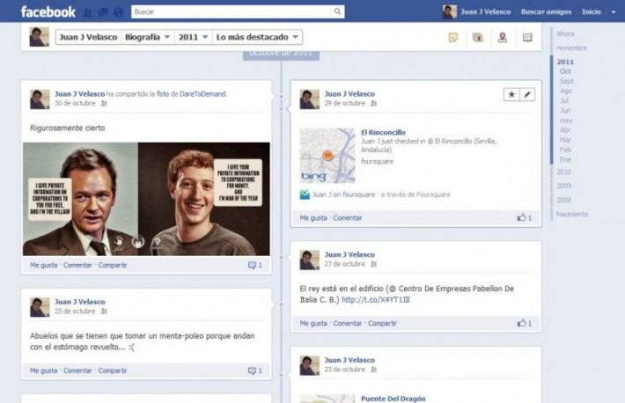Viewport: 625px width, 403px height.
Task: Expand the Biografía dropdown
Action: (x=147, y=37)
